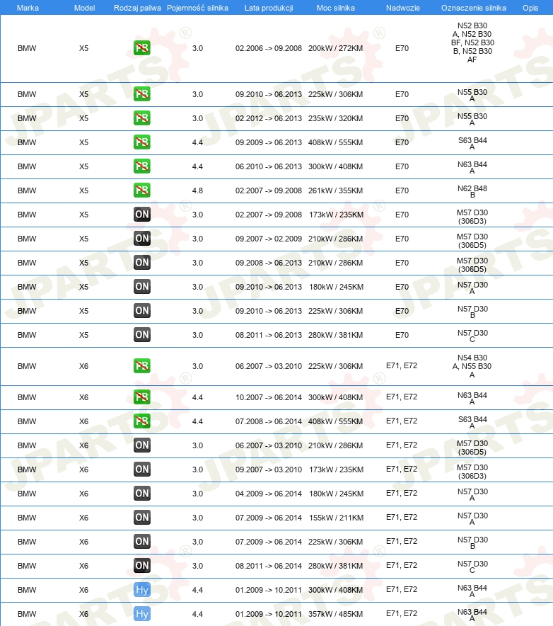553x626 pixels.
Task: Click BMW cell in the 261kW / 355KM row
Action: (27, 190)
